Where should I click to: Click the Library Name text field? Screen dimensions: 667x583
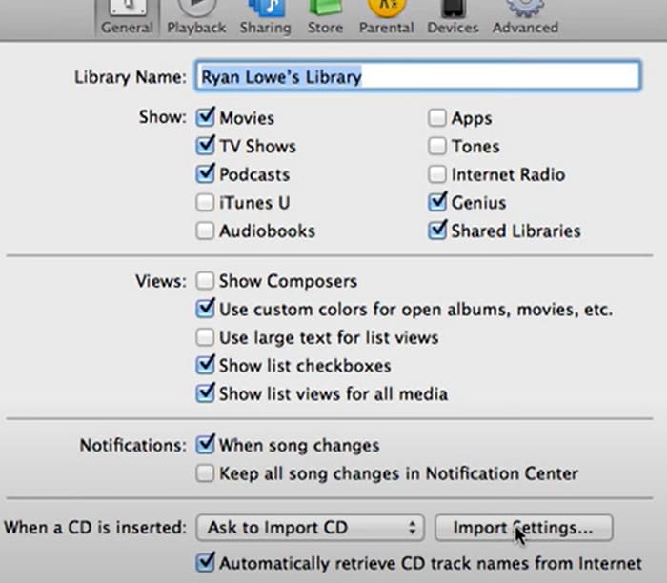coord(417,76)
